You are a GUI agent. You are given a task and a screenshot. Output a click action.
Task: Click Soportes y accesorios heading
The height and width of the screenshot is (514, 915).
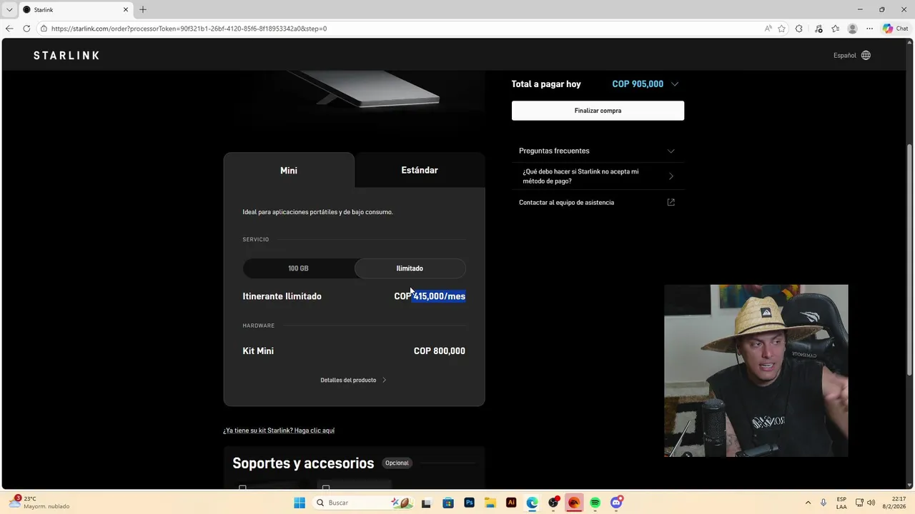(x=303, y=463)
